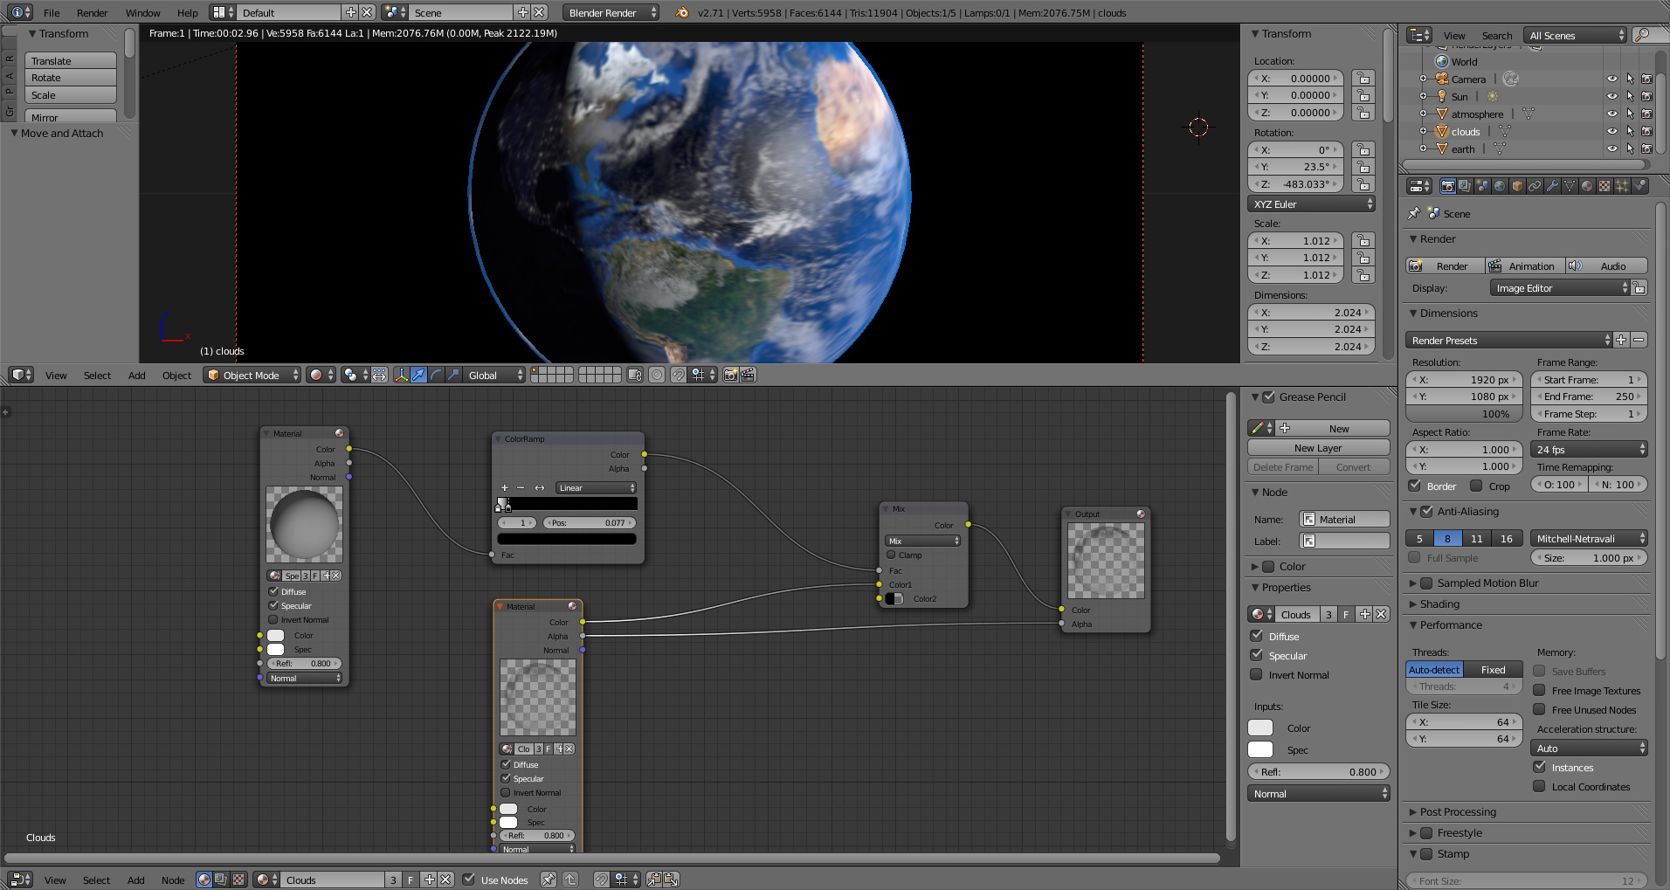Disable the Use Nodes checkbox
The image size is (1670, 890).
coord(469,880)
